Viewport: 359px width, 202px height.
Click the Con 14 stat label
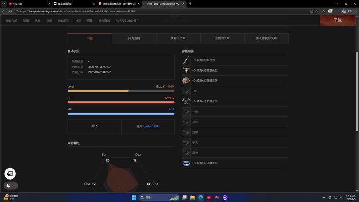[x=153, y=184]
